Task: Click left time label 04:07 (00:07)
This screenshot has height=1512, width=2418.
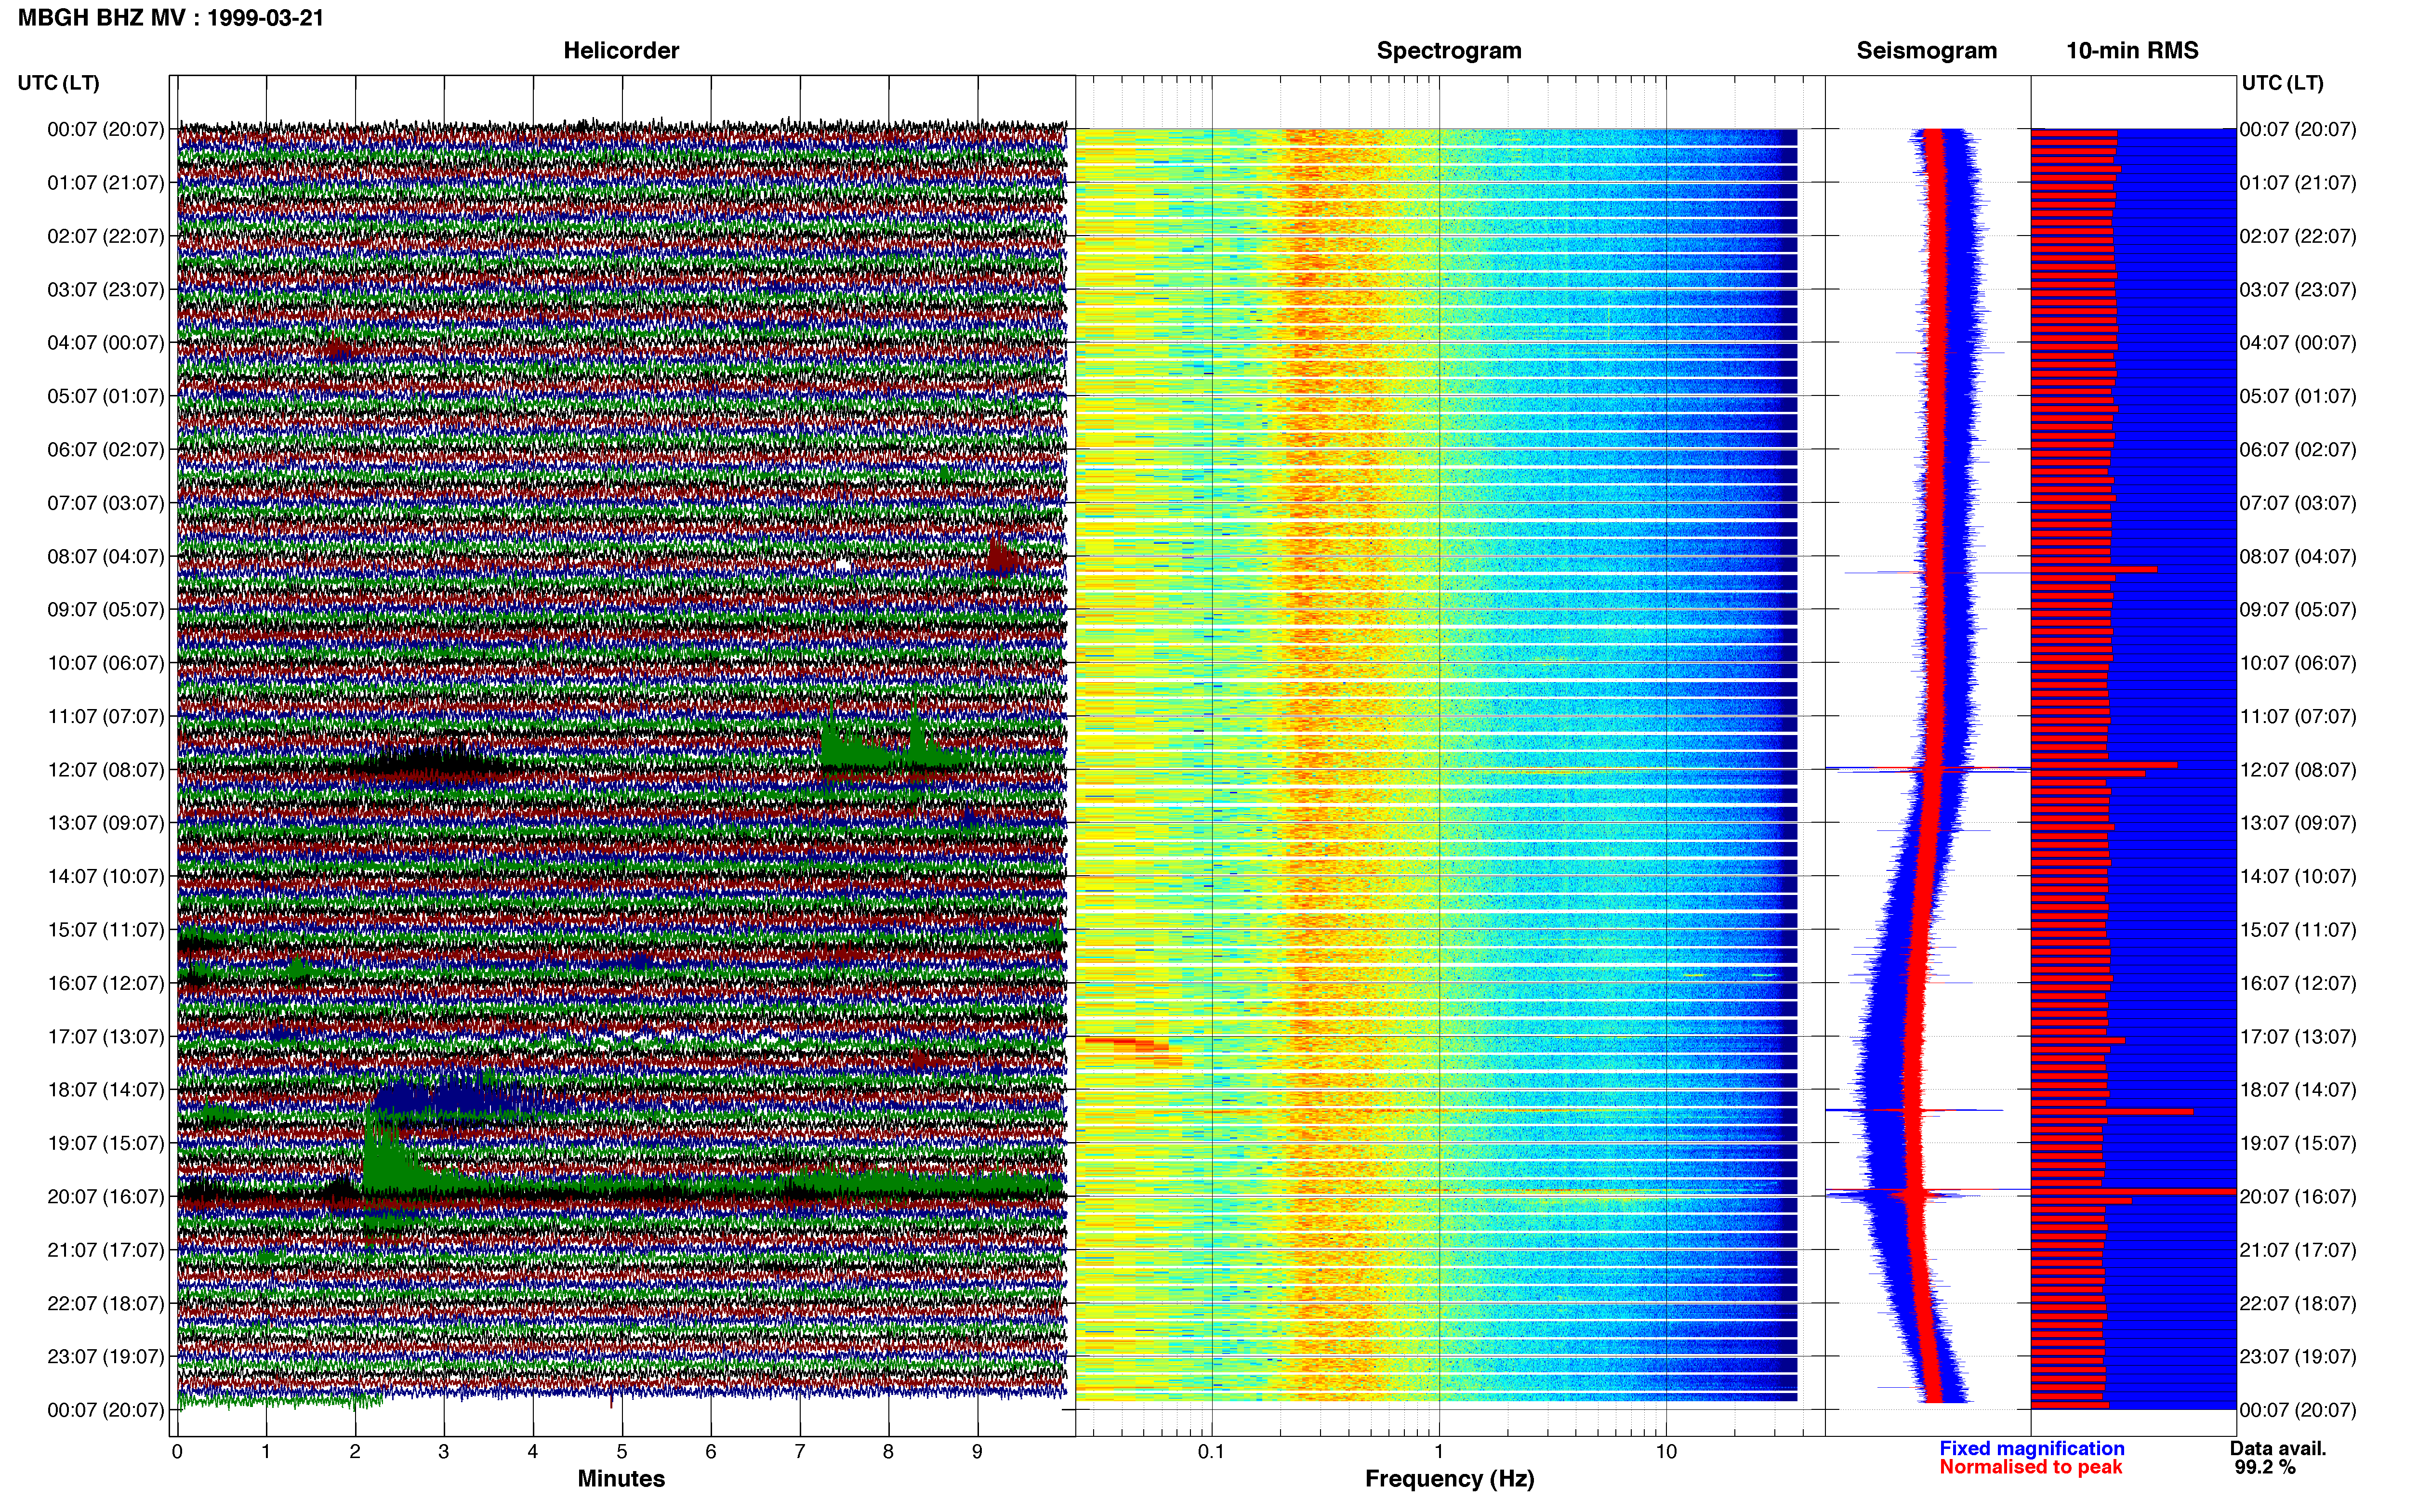Action: coord(106,343)
